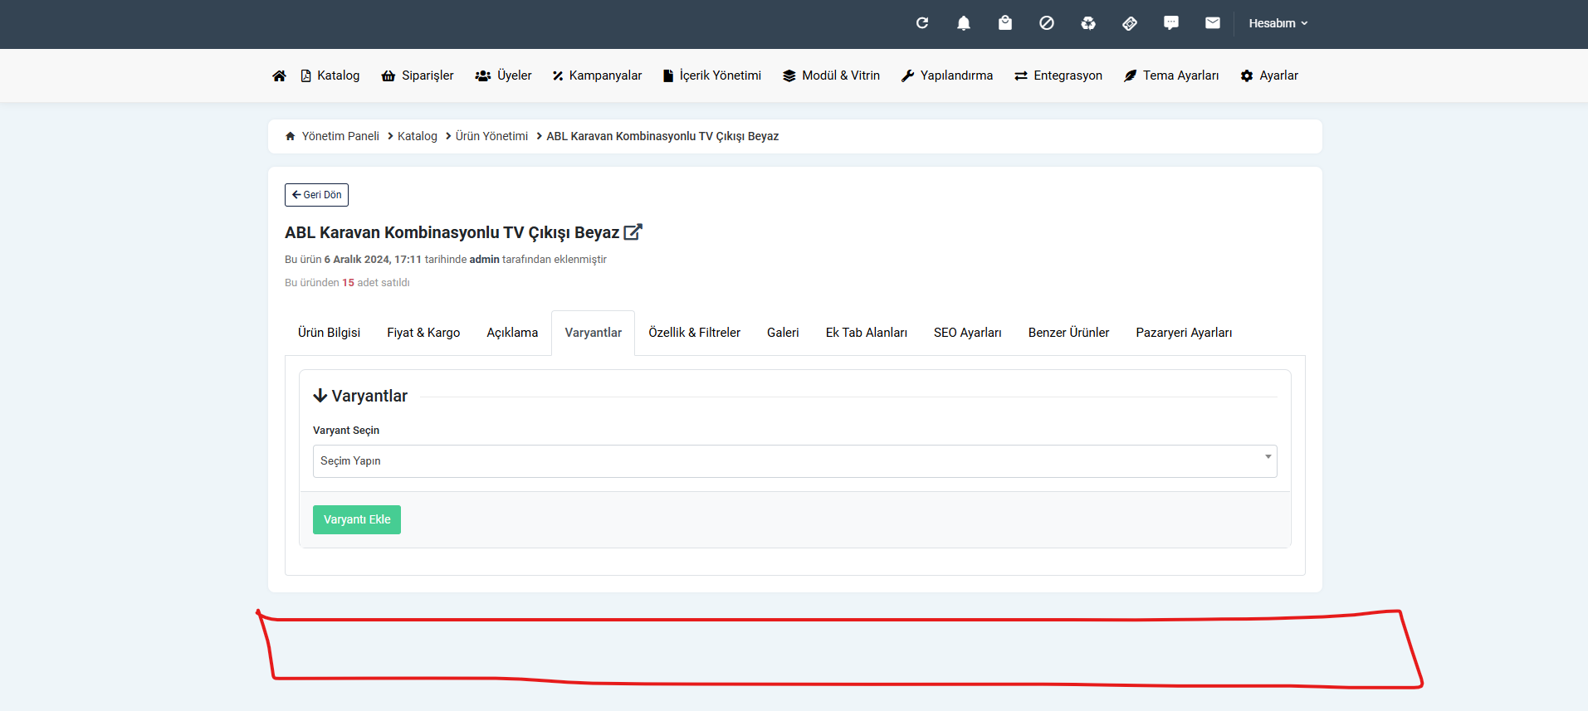The width and height of the screenshot is (1588, 711).
Task: Open the Yapılandırma menu
Action: click(x=947, y=75)
